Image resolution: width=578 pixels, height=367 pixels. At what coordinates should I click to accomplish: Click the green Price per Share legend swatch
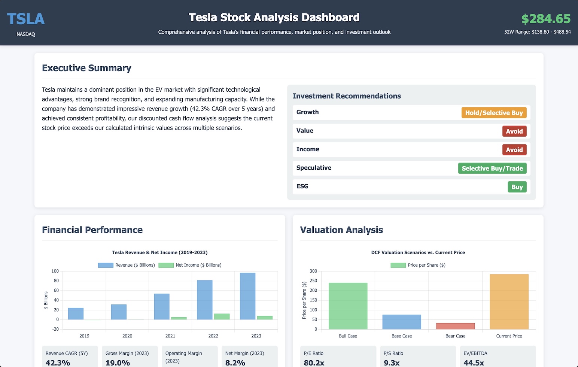point(398,265)
